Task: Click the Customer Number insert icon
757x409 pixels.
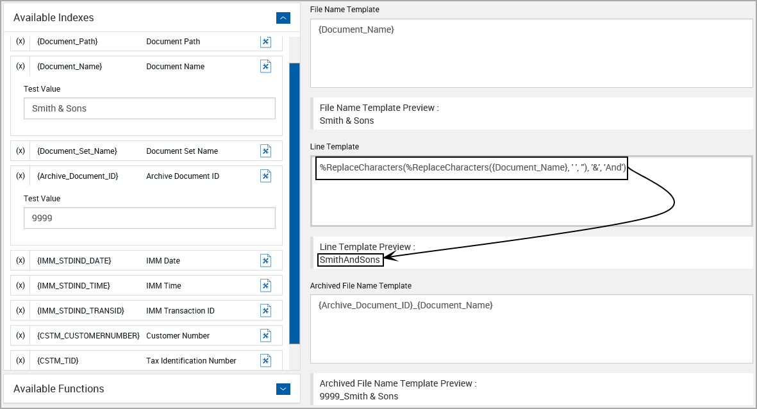Action: click(265, 335)
